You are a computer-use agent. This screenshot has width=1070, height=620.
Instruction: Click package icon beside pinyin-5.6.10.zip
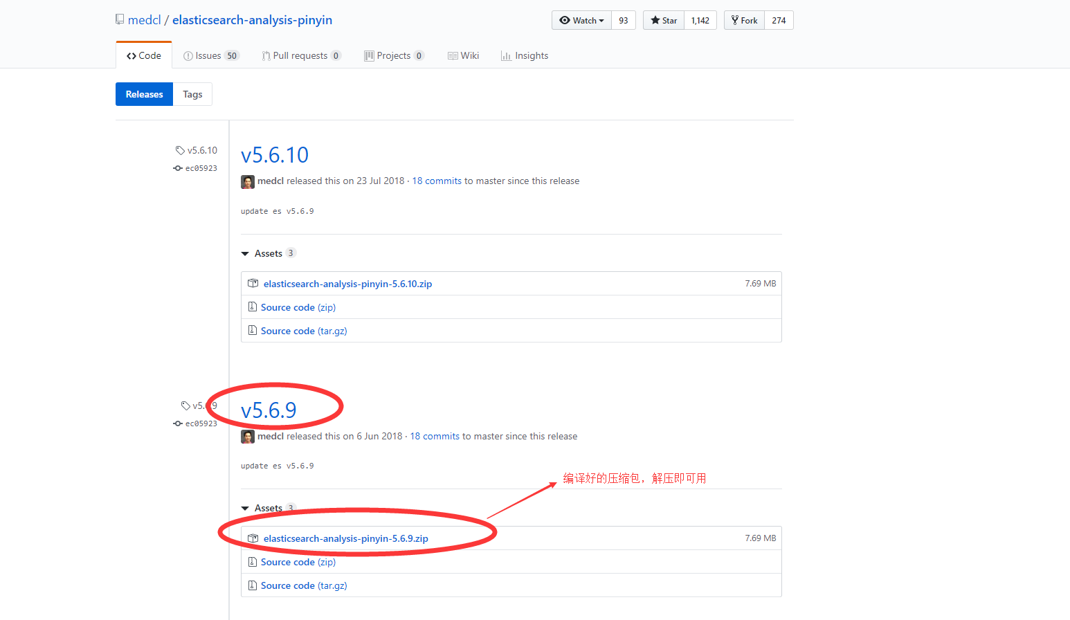point(253,284)
